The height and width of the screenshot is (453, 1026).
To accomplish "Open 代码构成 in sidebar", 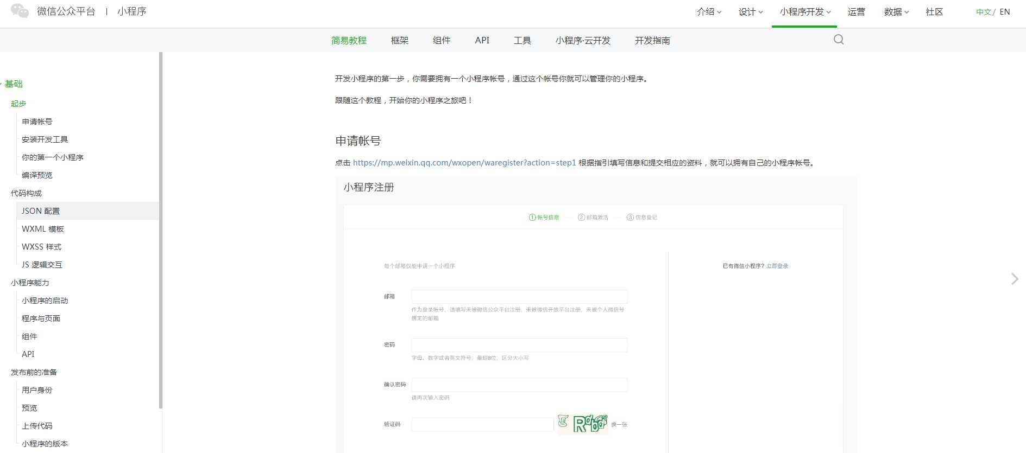I will tap(26, 193).
